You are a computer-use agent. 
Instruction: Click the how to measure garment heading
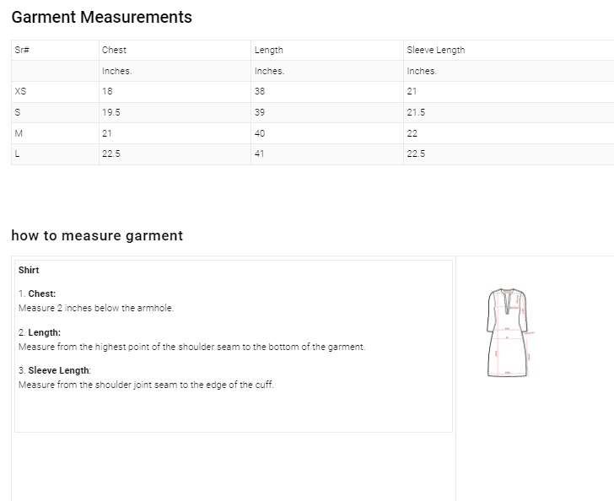tap(97, 235)
